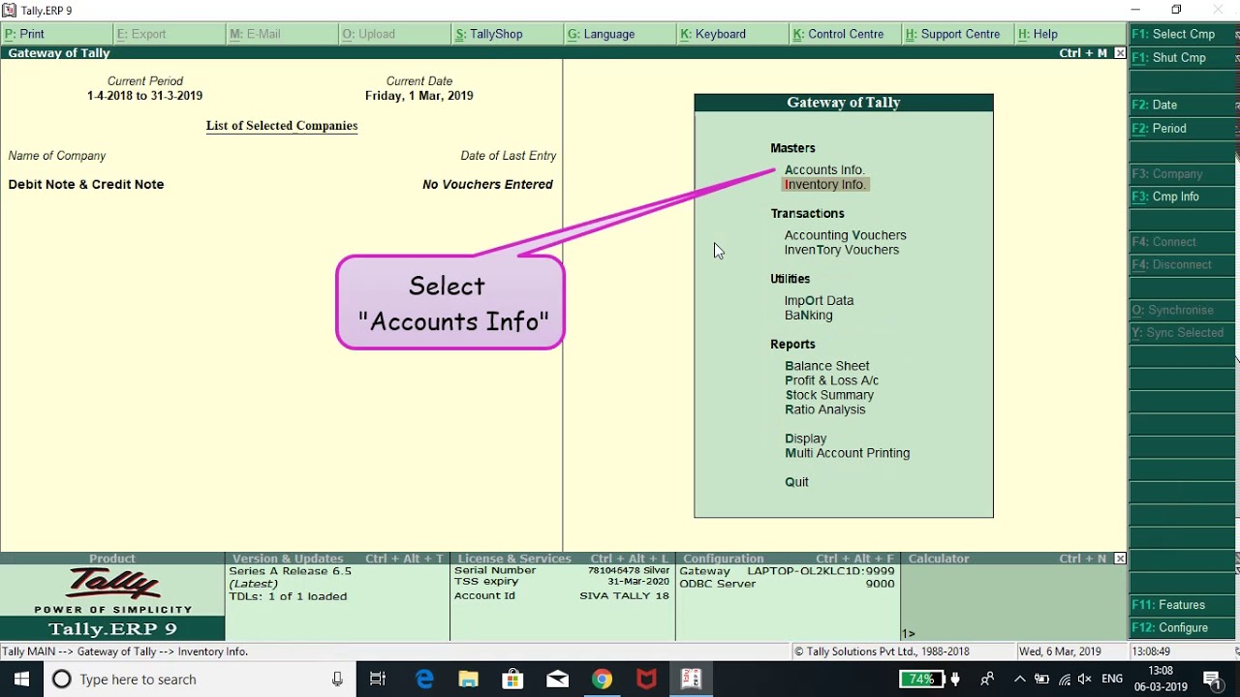Show hidden system tray icons
The height and width of the screenshot is (697, 1240).
1019,680
